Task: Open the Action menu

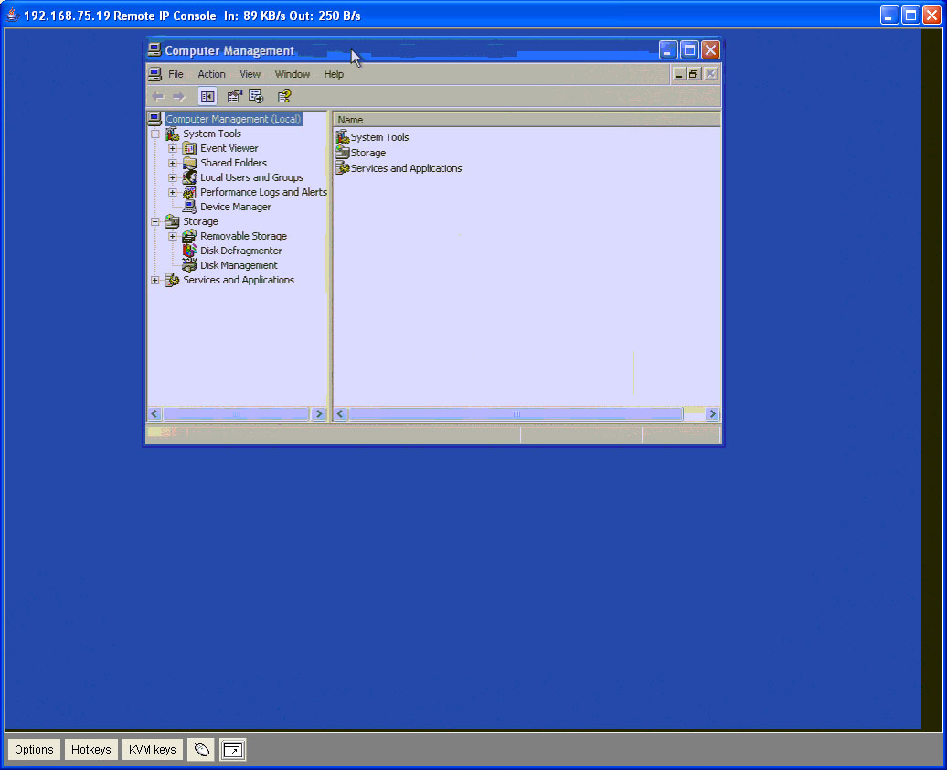Action: 211,74
